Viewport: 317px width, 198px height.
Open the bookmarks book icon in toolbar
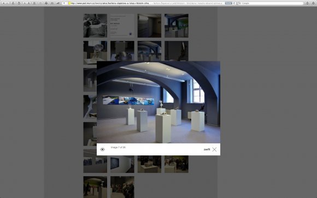(52, 3)
